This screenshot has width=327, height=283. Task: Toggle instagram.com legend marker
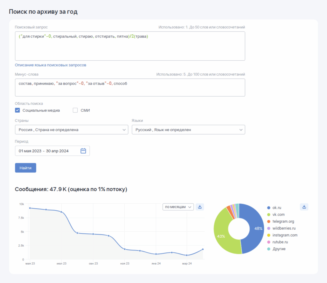click(268, 235)
